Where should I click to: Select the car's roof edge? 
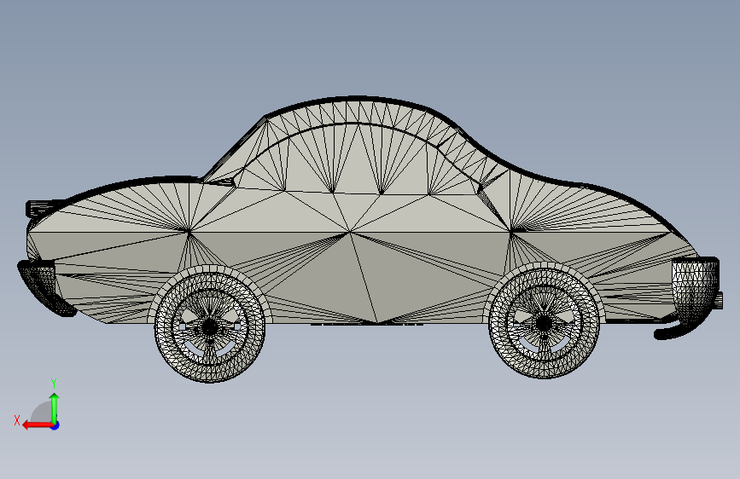click(358, 100)
